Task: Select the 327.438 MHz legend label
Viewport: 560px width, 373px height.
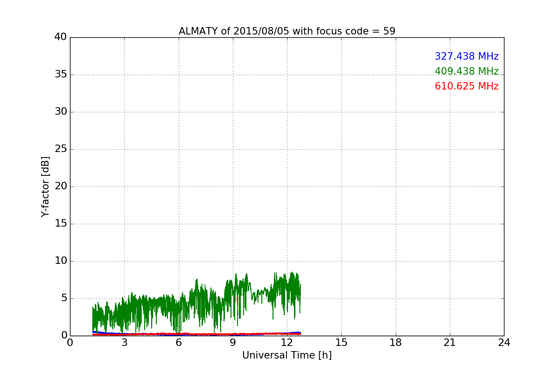Action: 467,56
